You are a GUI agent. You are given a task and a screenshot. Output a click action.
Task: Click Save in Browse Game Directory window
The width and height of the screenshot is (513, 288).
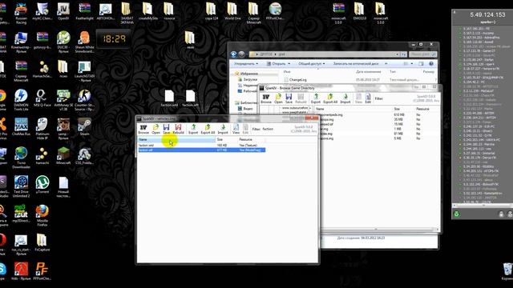pos(289,98)
